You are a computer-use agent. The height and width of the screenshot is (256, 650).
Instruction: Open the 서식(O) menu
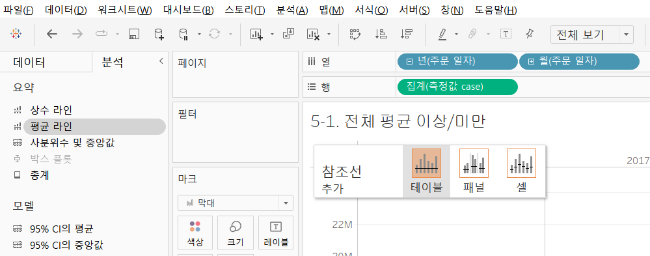tap(372, 10)
